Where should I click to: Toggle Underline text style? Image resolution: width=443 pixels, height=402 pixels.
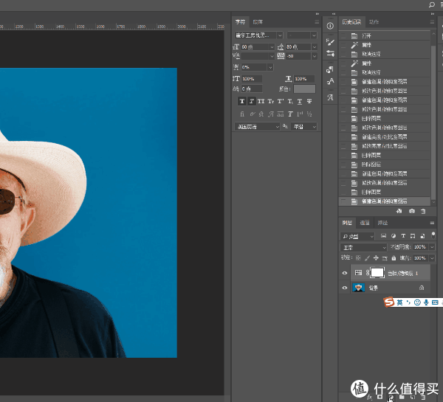click(300, 101)
